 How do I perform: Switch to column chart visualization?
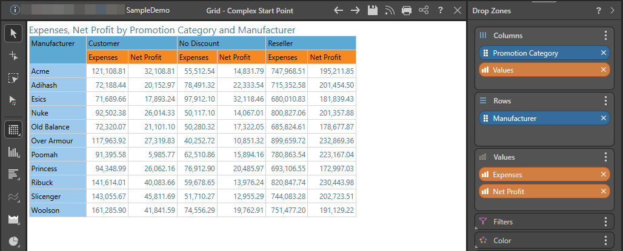[x=13, y=152]
